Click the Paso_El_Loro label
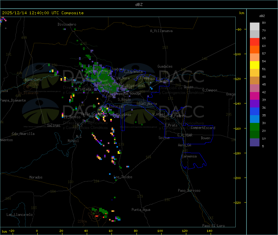 click(x=214, y=226)
